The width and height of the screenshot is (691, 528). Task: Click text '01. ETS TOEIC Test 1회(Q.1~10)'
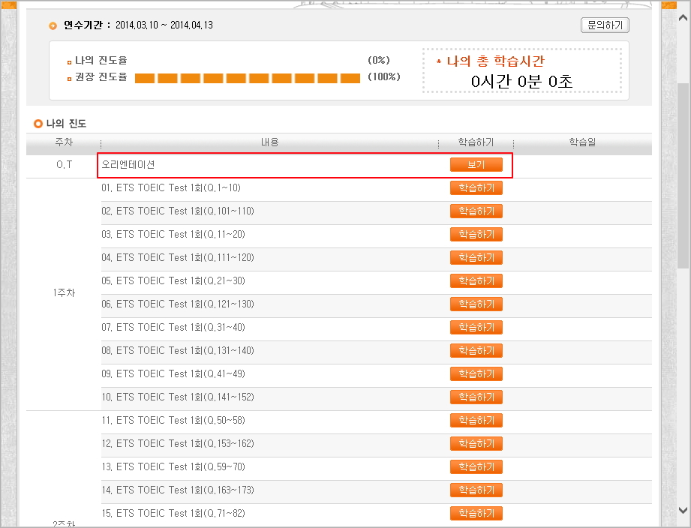coord(171,188)
